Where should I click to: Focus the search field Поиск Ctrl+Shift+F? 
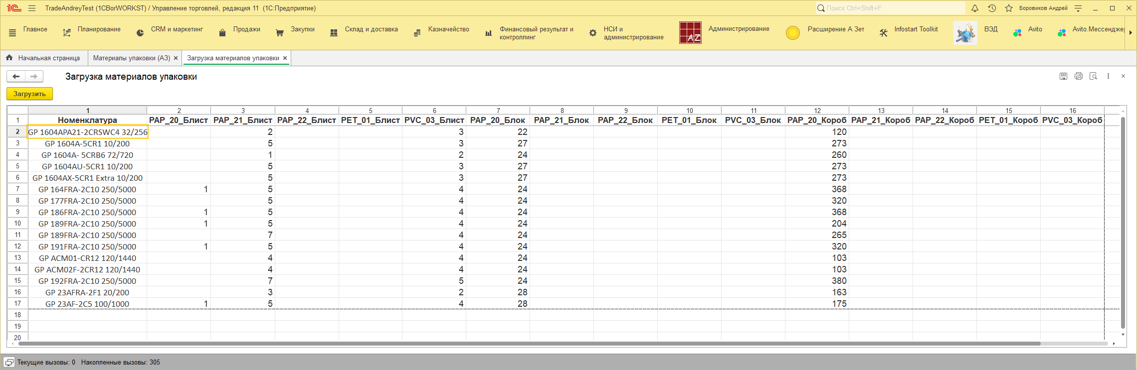click(x=893, y=8)
